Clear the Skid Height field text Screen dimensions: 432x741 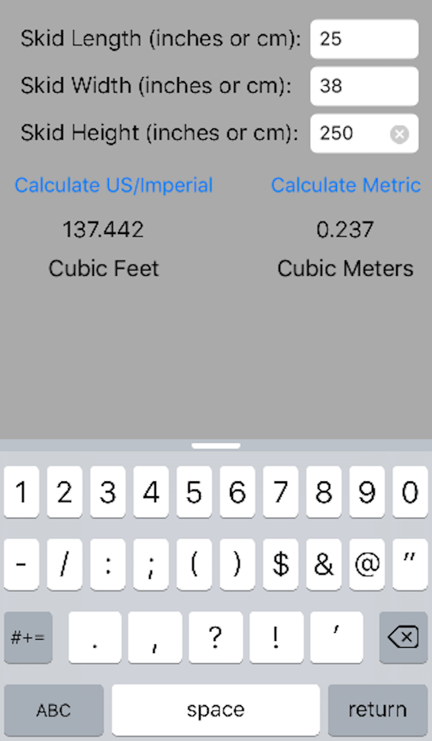(x=400, y=135)
